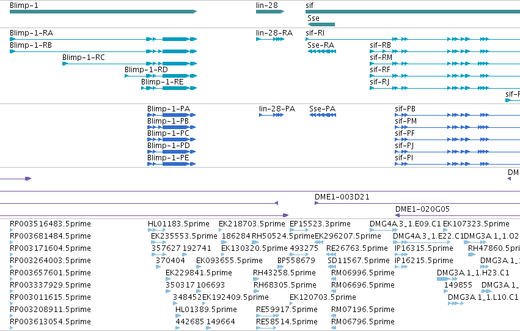Screen dimensions: 520x331
Task: Click the Blimp-1-RC transcript label
Action: 84,58
